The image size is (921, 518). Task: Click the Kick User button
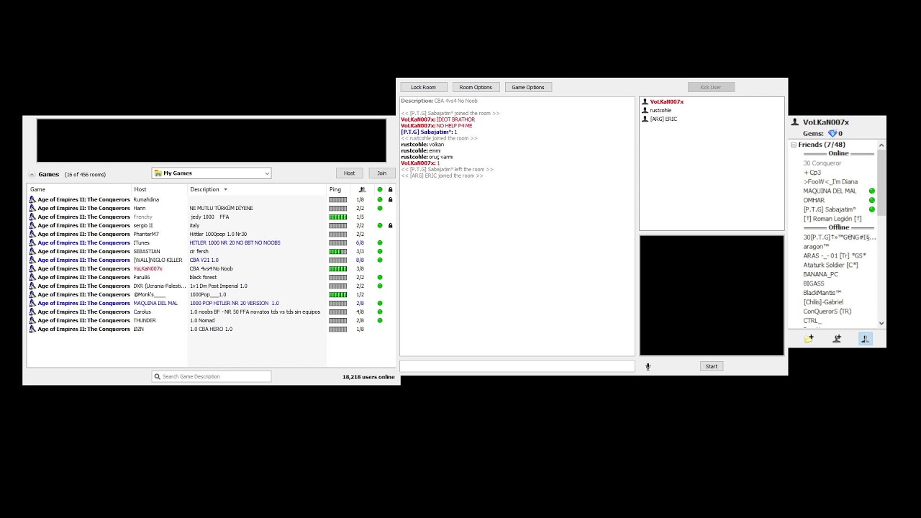tap(710, 87)
